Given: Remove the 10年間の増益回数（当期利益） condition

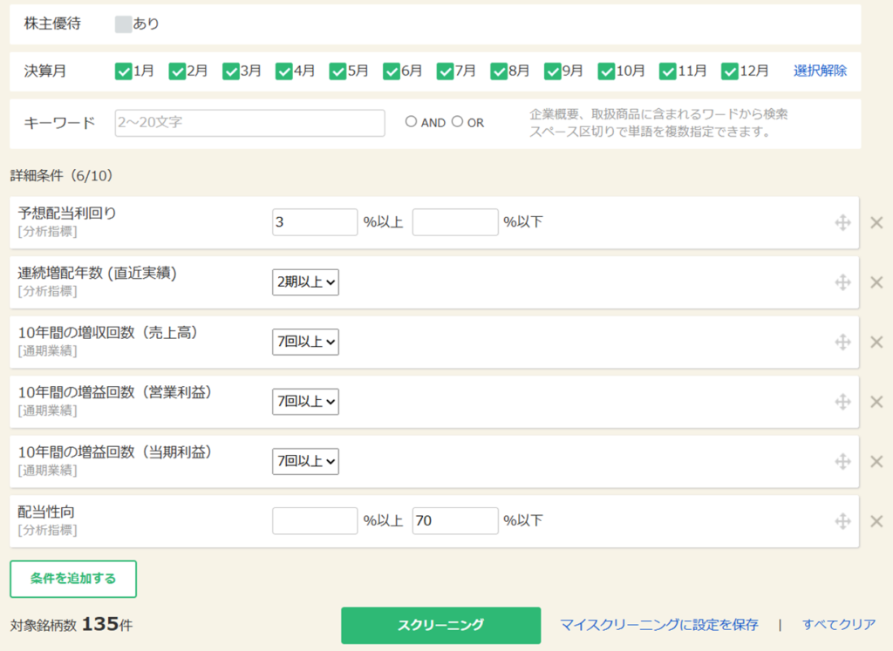Looking at the screenshot, I should coord(876,462).
